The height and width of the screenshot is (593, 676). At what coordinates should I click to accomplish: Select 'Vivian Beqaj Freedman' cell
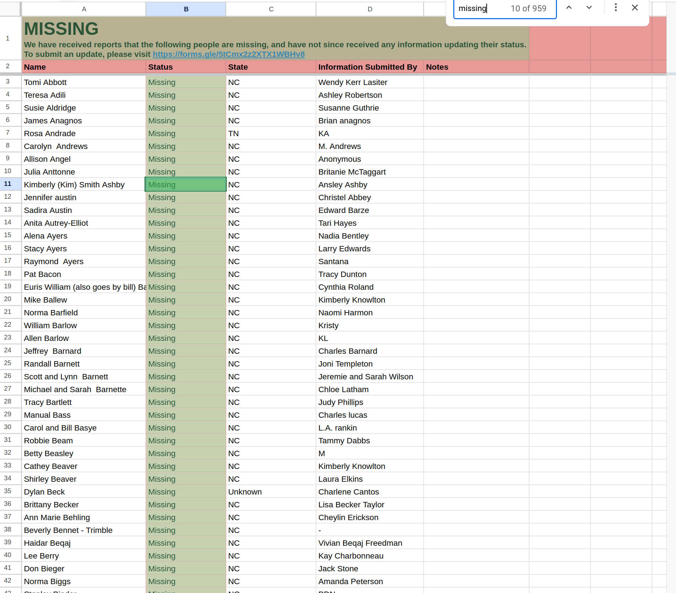coord(370,543)
